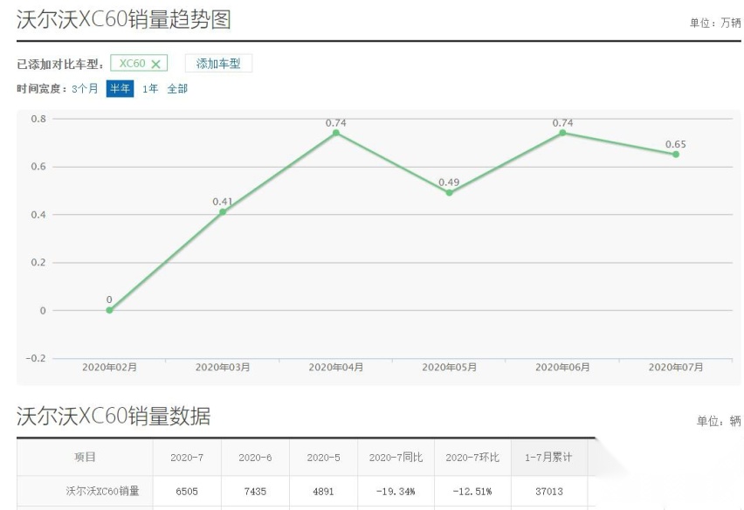Viewport: 744px width, 510px height.
Task: Click the 2020年03月 axis label
Action: click(x=223, y=367)
